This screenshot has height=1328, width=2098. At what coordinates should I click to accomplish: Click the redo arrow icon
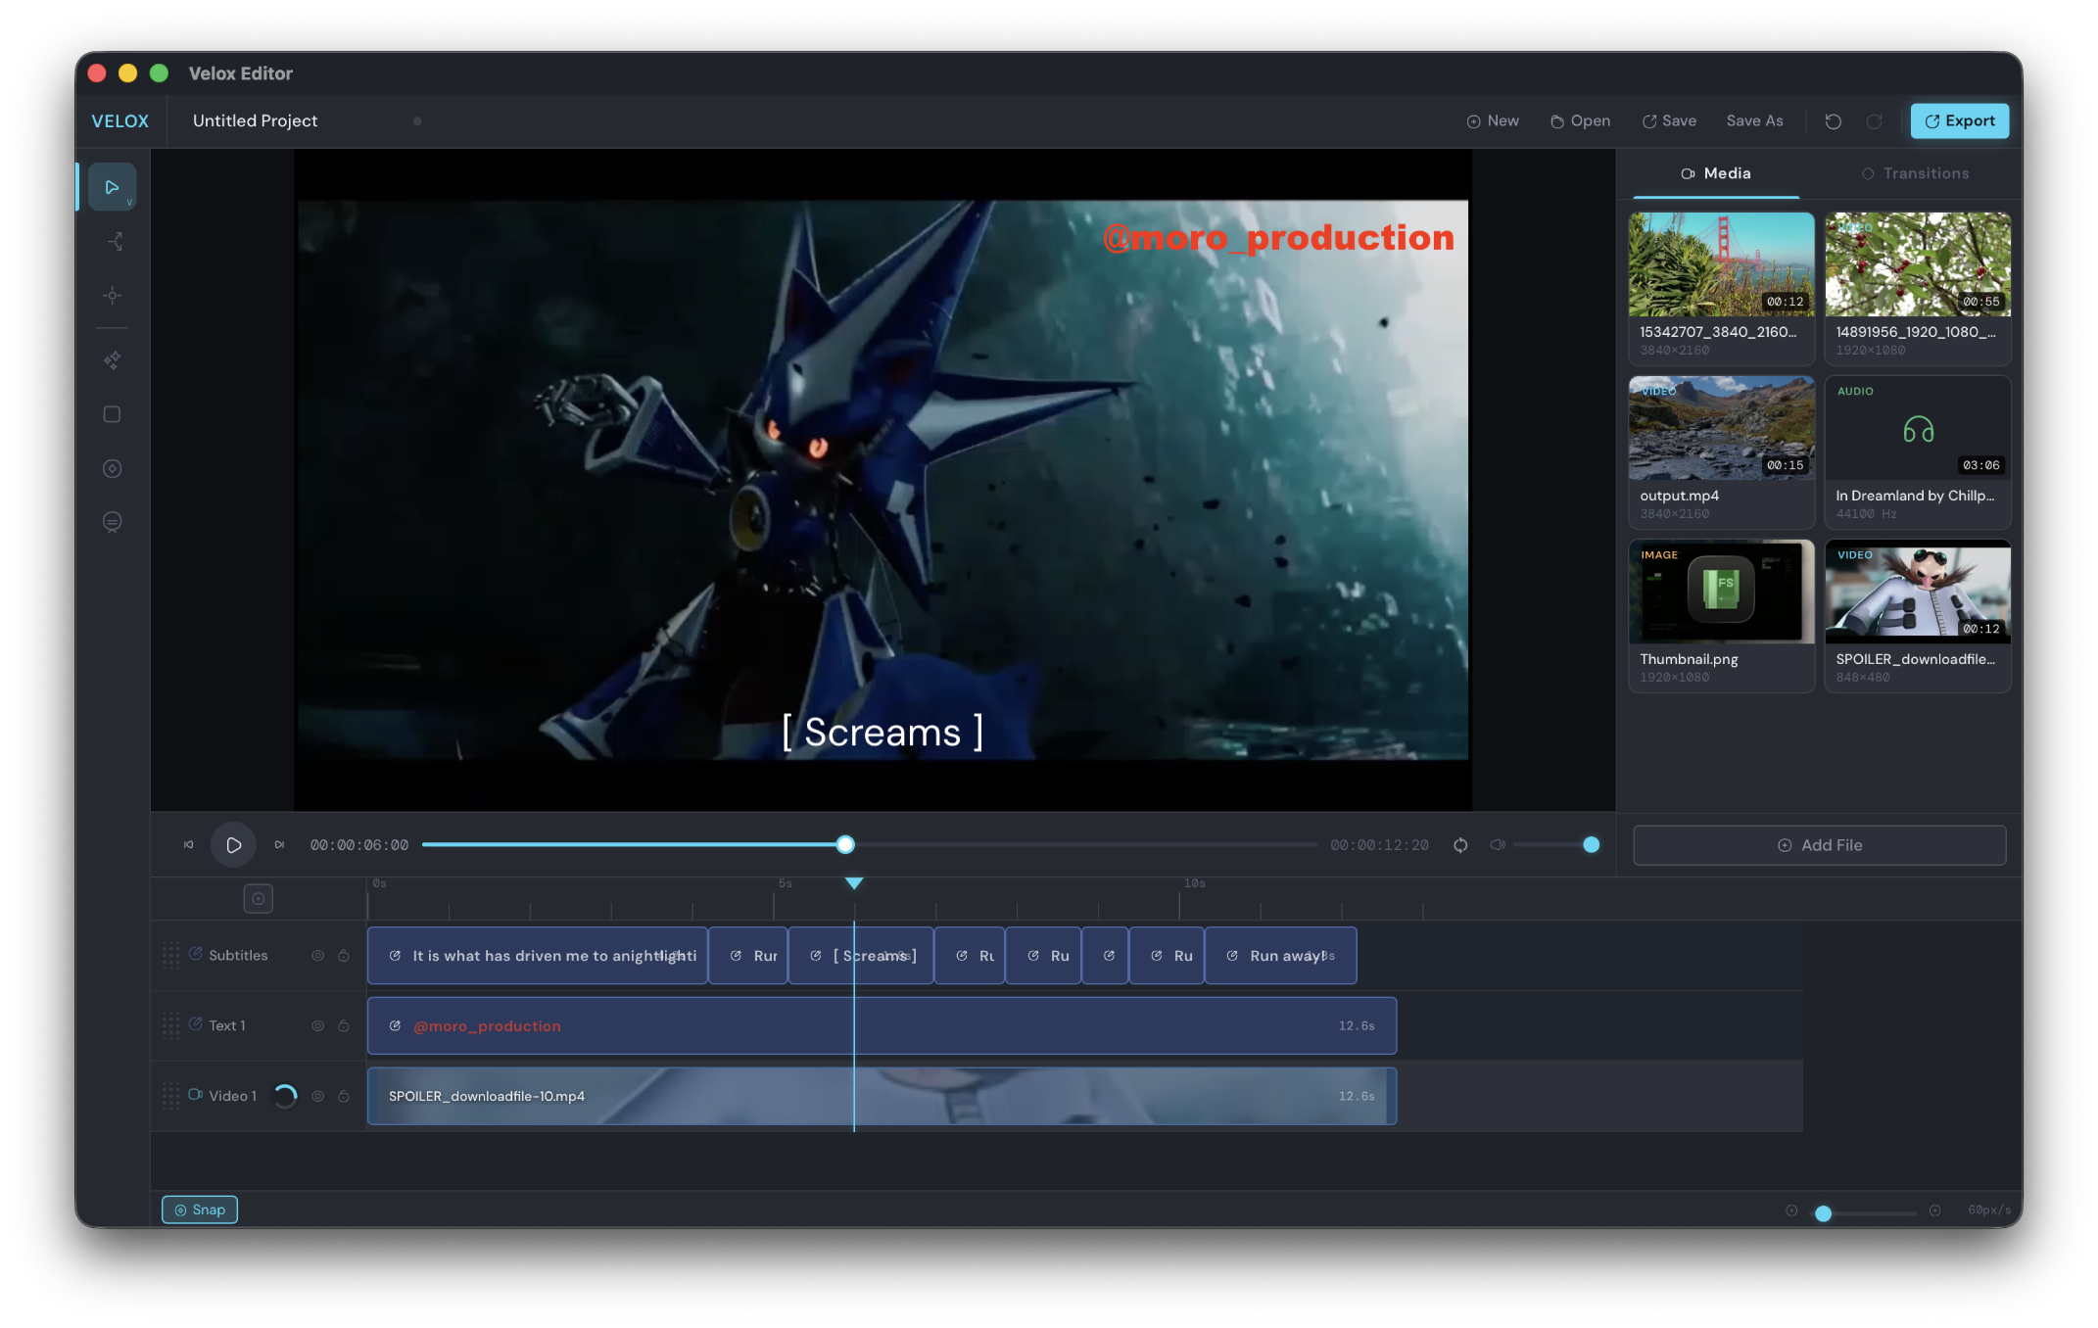pos(1874,121)
